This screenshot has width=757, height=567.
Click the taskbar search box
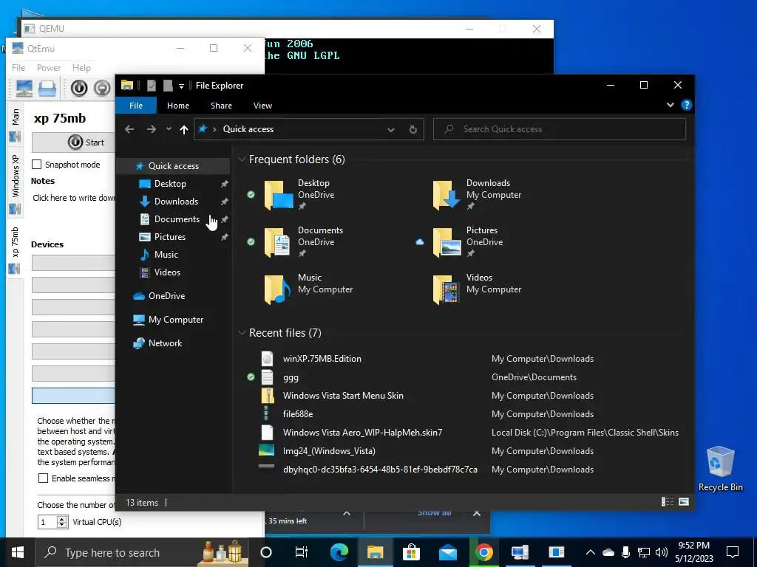pos(141,552)
